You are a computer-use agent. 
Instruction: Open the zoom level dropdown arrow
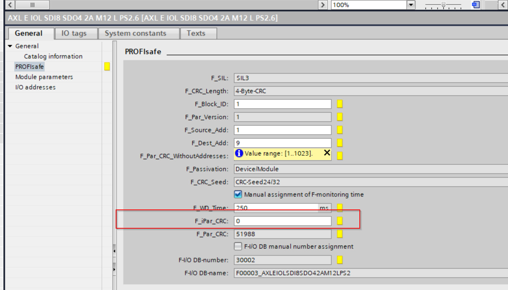pos(411,5)
